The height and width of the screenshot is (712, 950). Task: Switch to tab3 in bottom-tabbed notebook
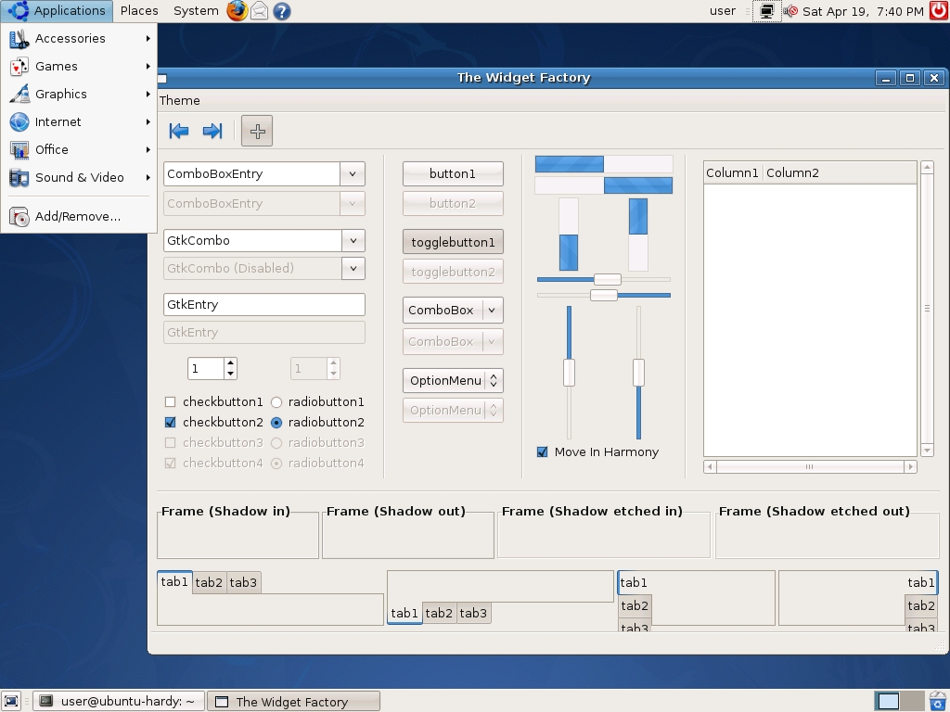pyautogui.click(x=473, y=614)
